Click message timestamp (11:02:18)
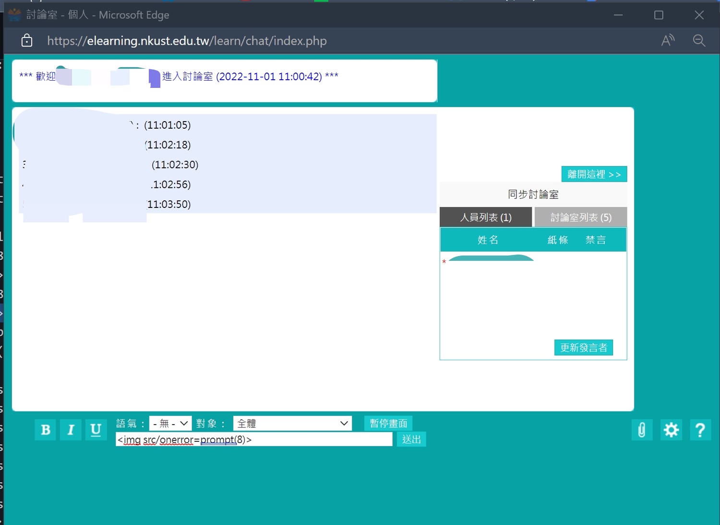This screenshot has width=720, height=525. 168,145
